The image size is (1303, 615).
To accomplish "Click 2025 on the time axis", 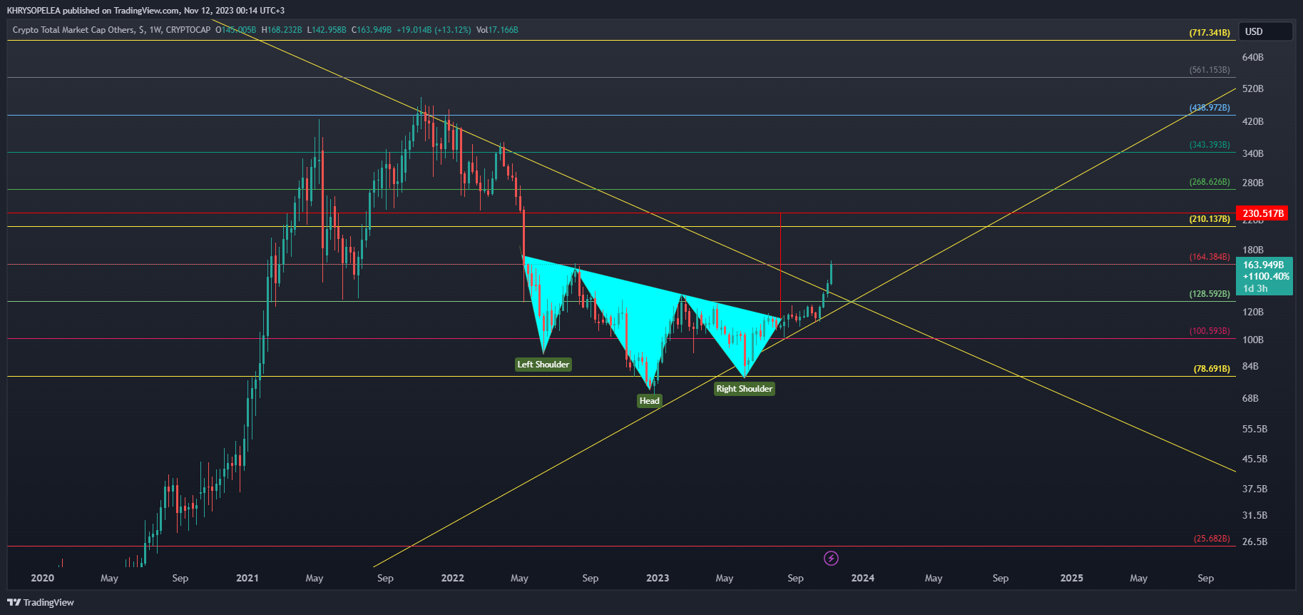I will coord(1072,578).
